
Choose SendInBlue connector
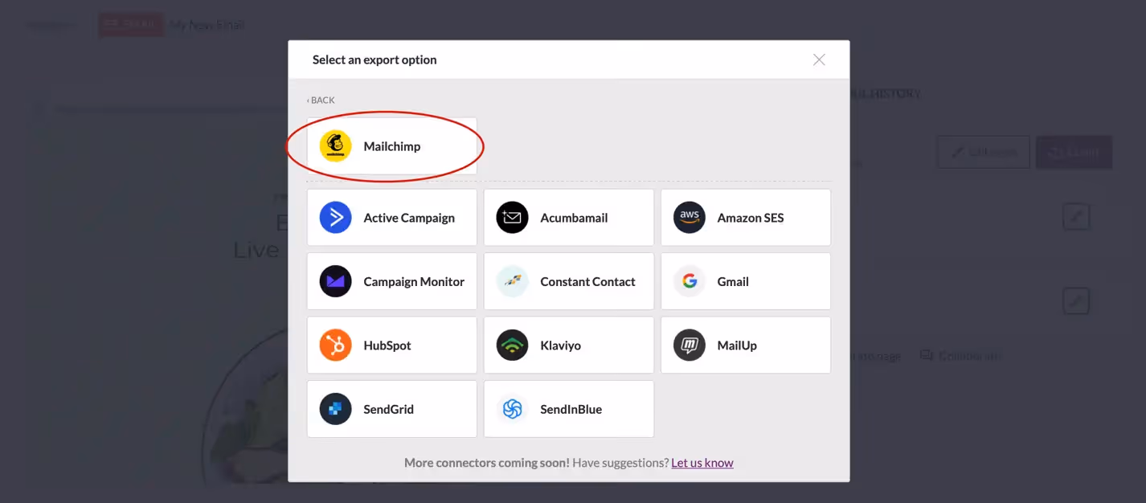click(569, 409)
